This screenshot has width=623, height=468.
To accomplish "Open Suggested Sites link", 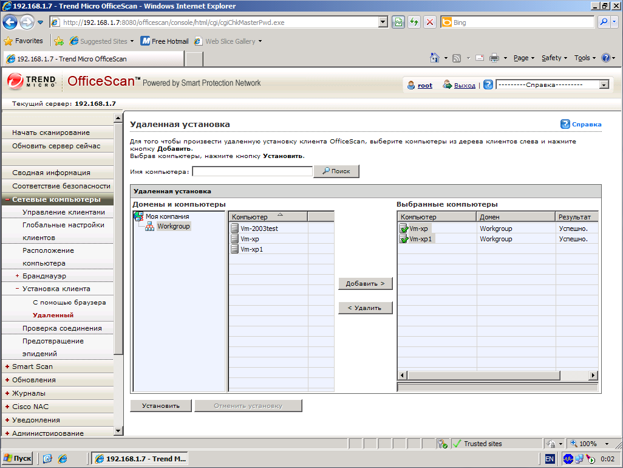I will click(x=101, y=41).
